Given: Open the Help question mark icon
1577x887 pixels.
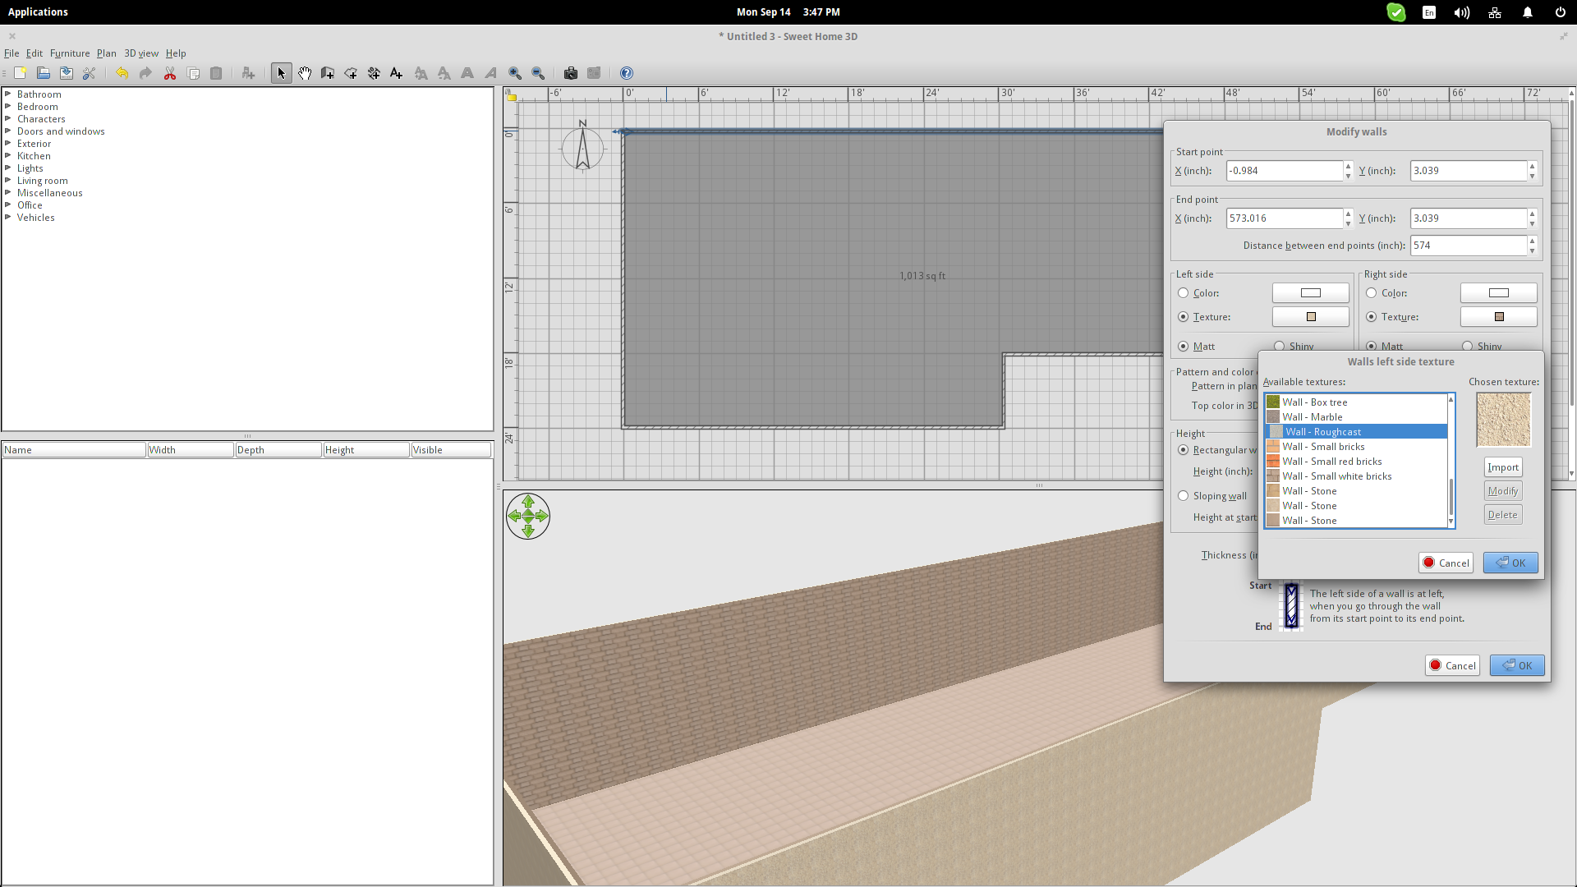Looking at the screenshot, I should coord(627,73).
